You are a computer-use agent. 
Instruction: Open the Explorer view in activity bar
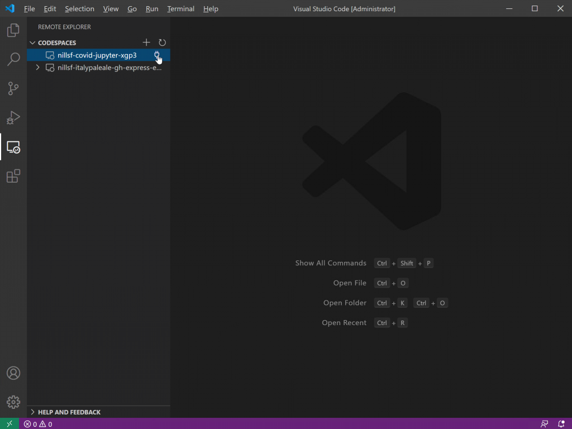13,30
